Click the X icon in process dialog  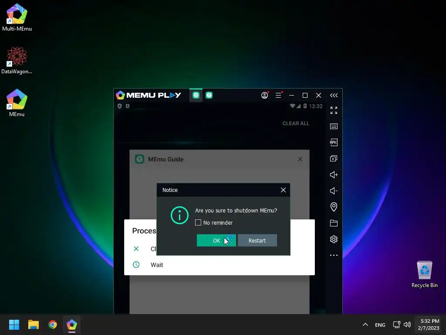[136, 249]
